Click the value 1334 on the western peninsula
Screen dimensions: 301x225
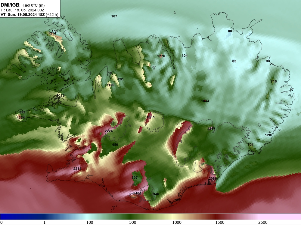point(21,118)
